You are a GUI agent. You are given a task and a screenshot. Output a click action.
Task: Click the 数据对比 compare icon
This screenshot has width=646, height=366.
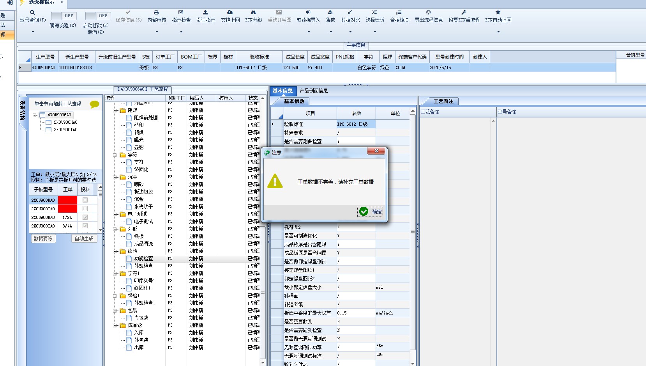point(350,12)
